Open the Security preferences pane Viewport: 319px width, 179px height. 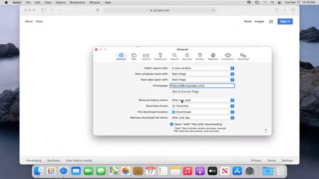(187, 56)
